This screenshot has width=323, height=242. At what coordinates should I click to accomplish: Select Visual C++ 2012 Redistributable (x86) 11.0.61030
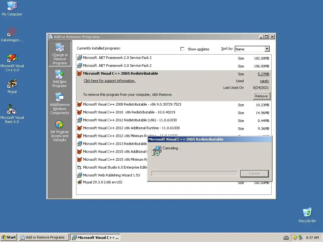(174, 120)
